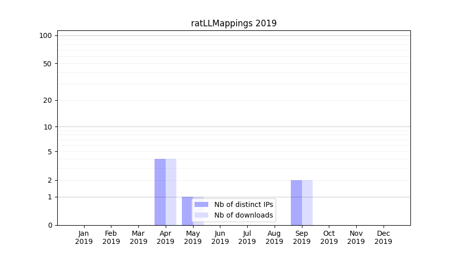
Task: Click the 'Dec 2019' x-axis label
Action: (383, 237)
